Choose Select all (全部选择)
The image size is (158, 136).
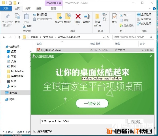coord(144,15)
